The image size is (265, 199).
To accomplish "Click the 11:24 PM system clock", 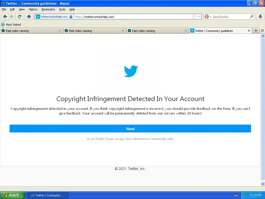I will coord(255,195).
